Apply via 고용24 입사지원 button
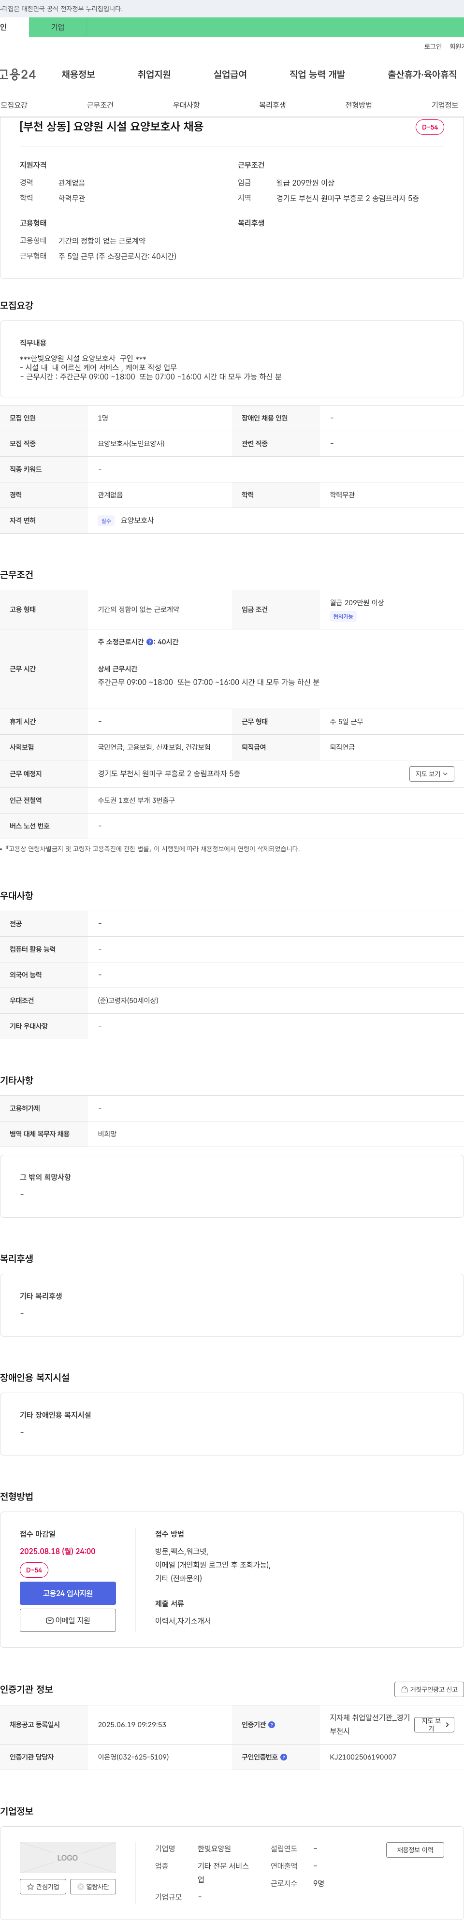Screen dimensions: 464x1920 point(68,1594)
